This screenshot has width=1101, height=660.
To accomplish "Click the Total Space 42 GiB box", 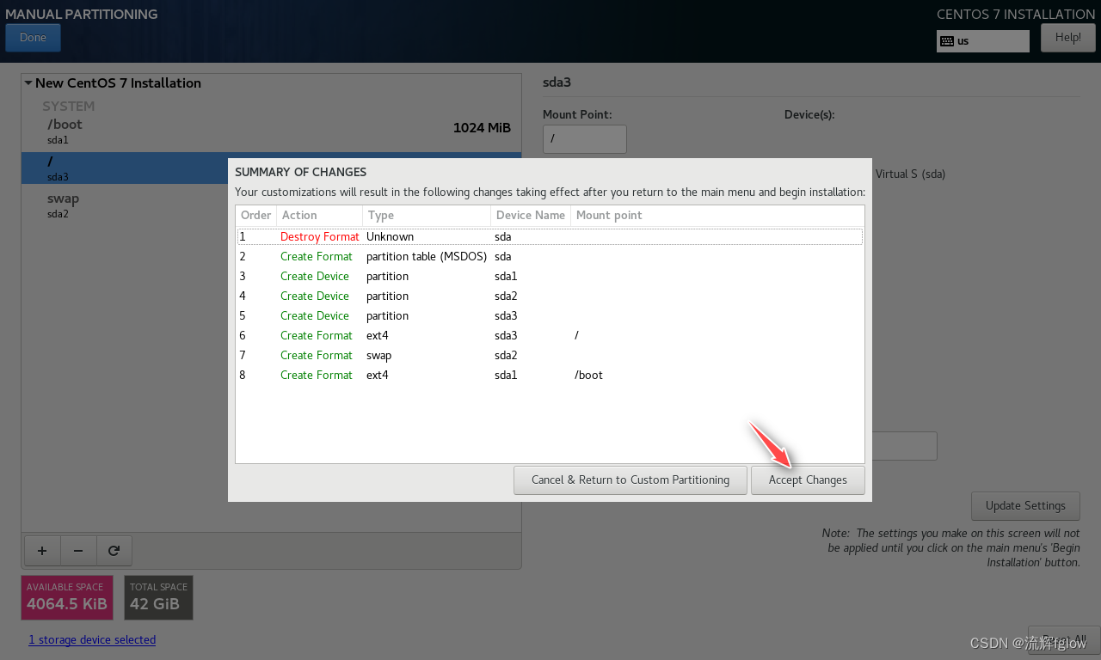I will tap(158, 597).
